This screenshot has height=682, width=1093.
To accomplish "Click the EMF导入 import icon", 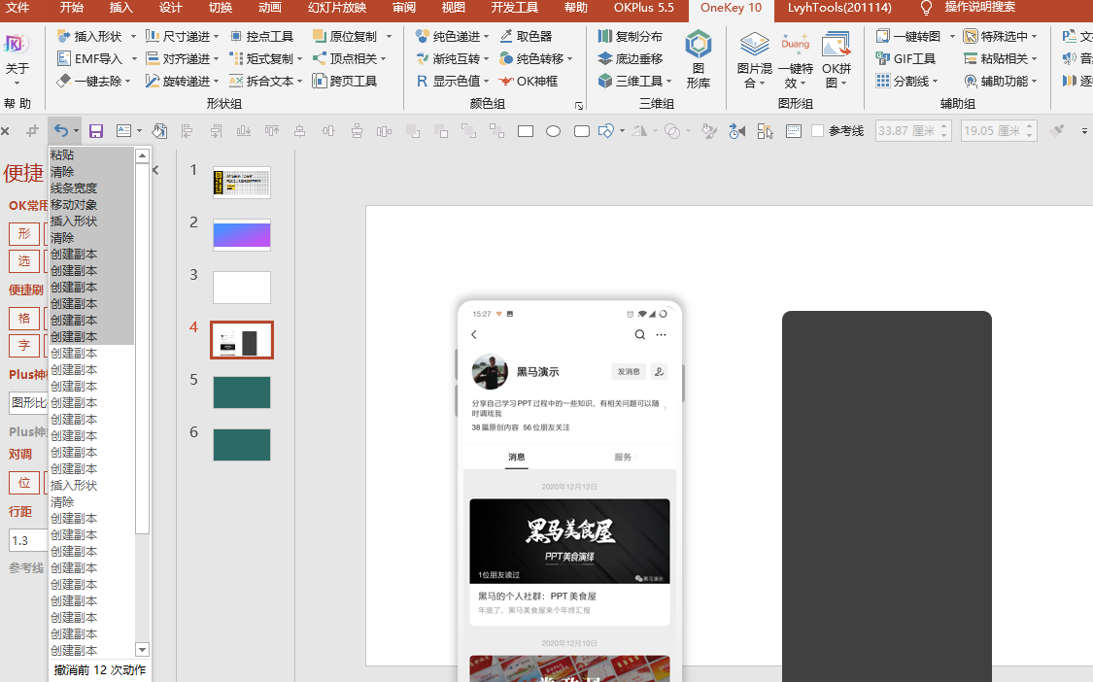I will pyautogui.click(x=64, y=58).
